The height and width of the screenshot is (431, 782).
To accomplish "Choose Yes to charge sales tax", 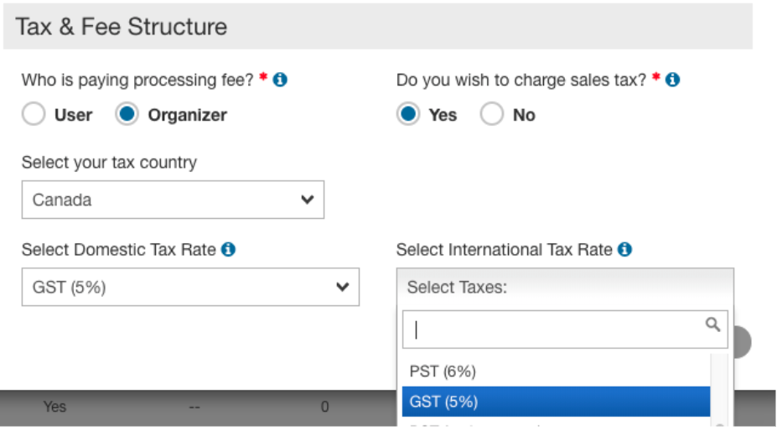I will pos(408,115).
